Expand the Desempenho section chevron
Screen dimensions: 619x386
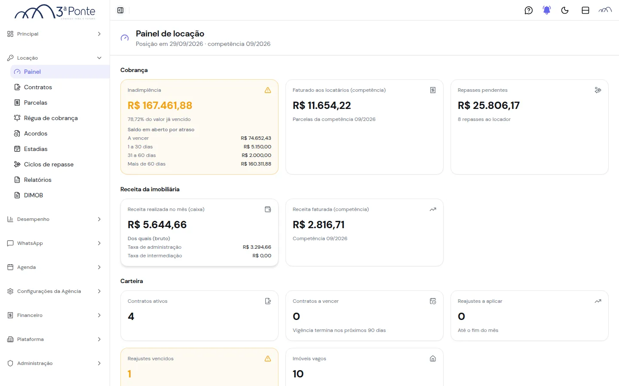99,219
